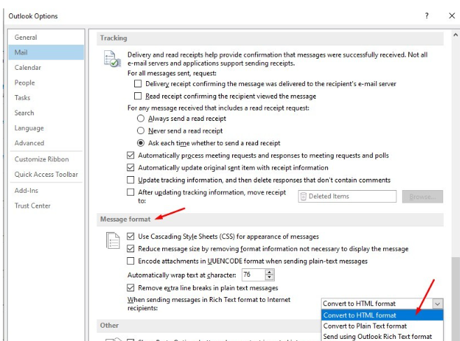Click the Other section header
The height and width of the screenshot is (341, 460).
tap(209, 326)
